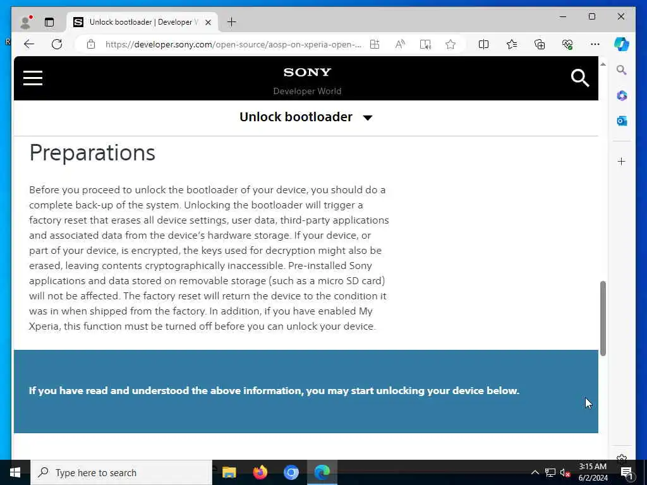Open Microsoft 365 sidebar icon
Image resolution: width=647 pixels, height=485 pixels.
click(622, 96)
